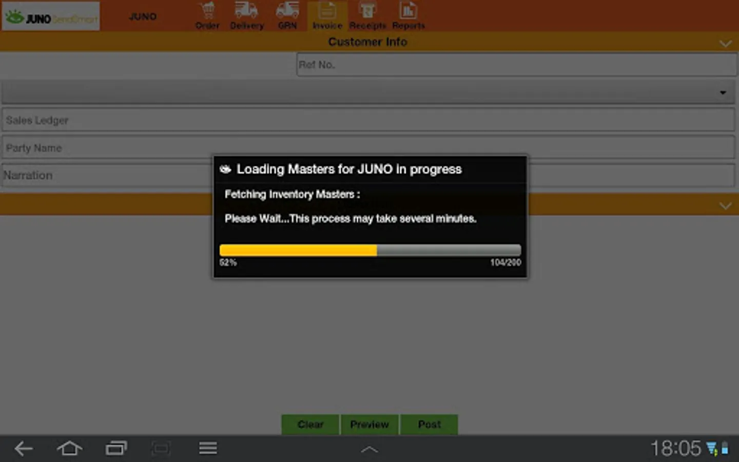Select the Invoice tab
The image size is (739, 462).
click(x=327, y=16)
